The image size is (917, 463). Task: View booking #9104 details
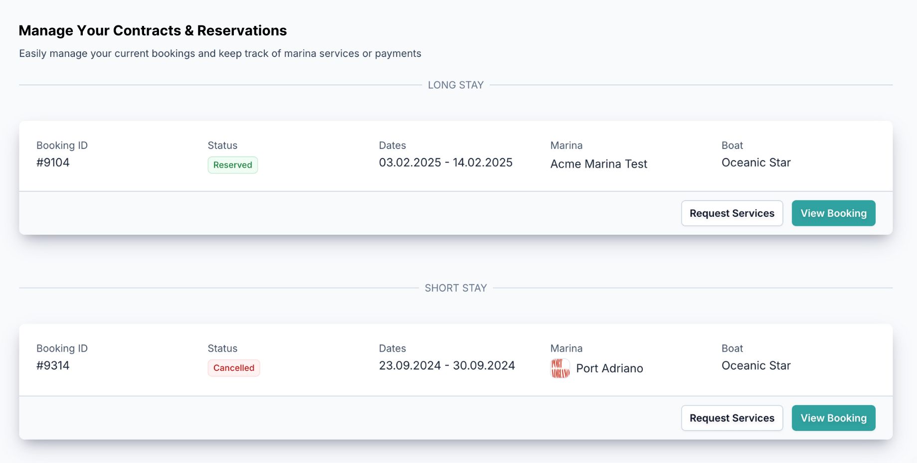point(833,213)
